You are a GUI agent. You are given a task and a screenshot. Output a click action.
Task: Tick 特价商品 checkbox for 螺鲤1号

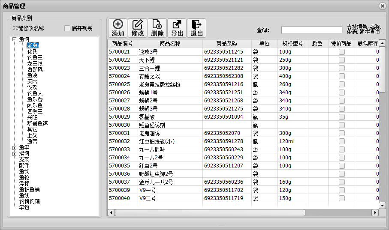pyautogui.click(x=342, y=93)
